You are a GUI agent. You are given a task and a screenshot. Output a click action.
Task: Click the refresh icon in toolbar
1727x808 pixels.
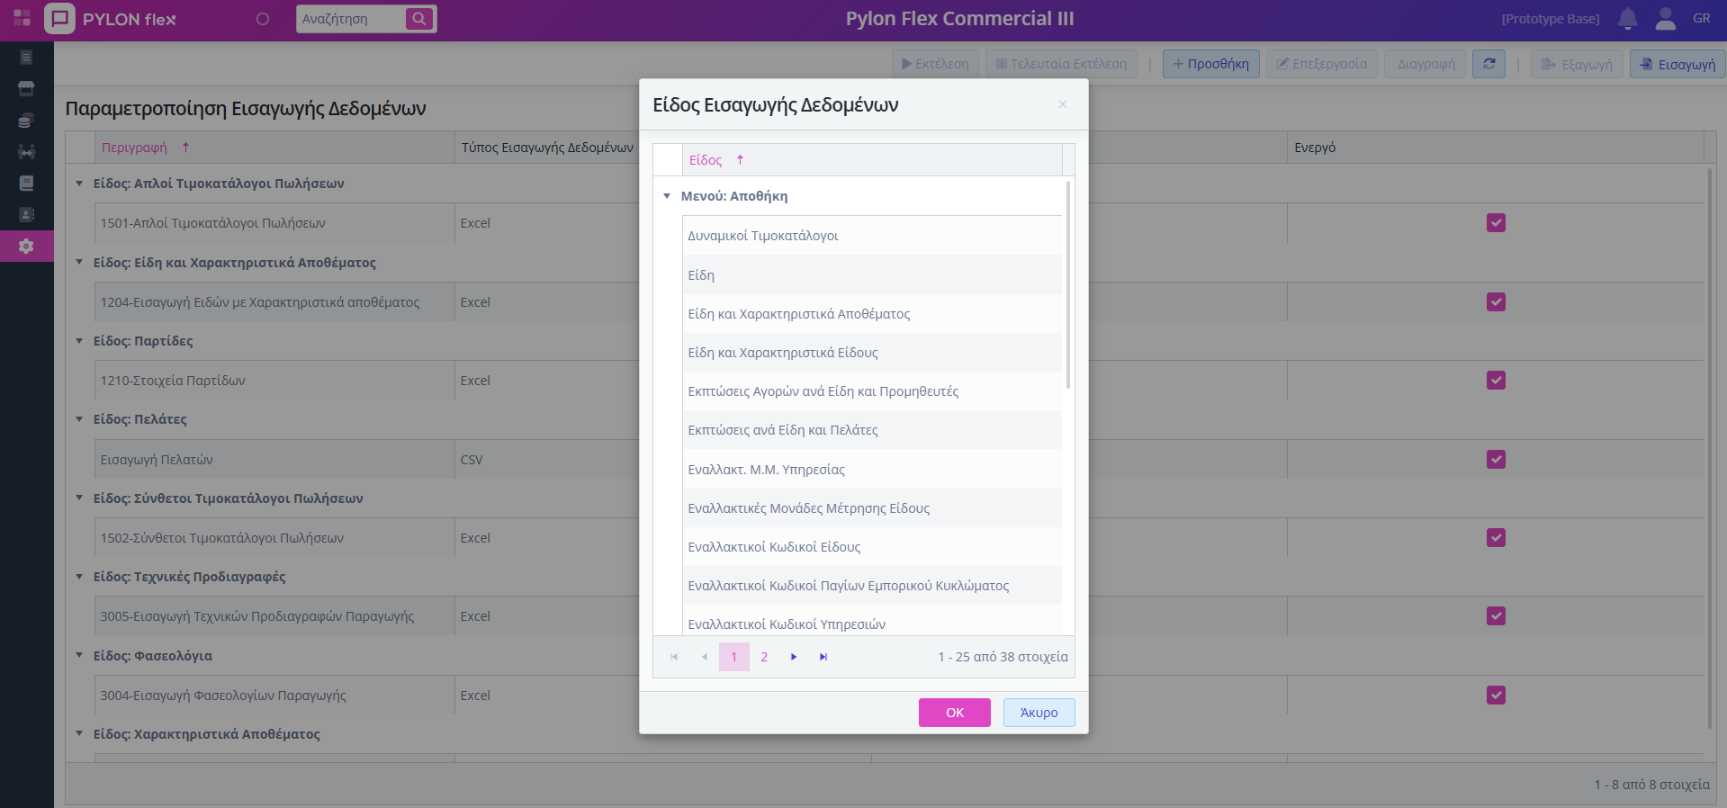tap(1489, 64)
